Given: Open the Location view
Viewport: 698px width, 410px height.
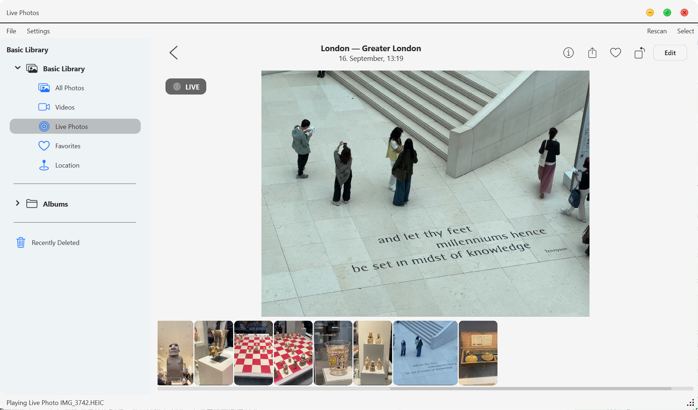Looking at the screenshot, I should point(67,165).
